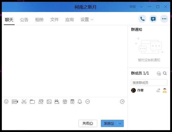Open the three-dot menu beside the call buttons
This screenshot has width=172, height=132.
click(164, 19)
